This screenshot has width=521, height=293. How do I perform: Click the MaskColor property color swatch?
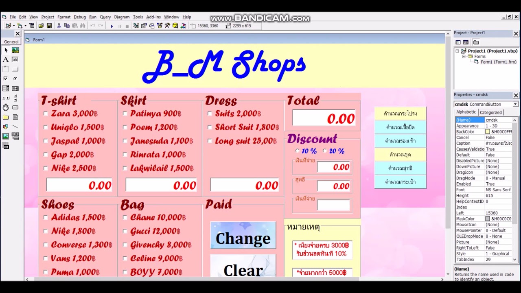(488, 219)
